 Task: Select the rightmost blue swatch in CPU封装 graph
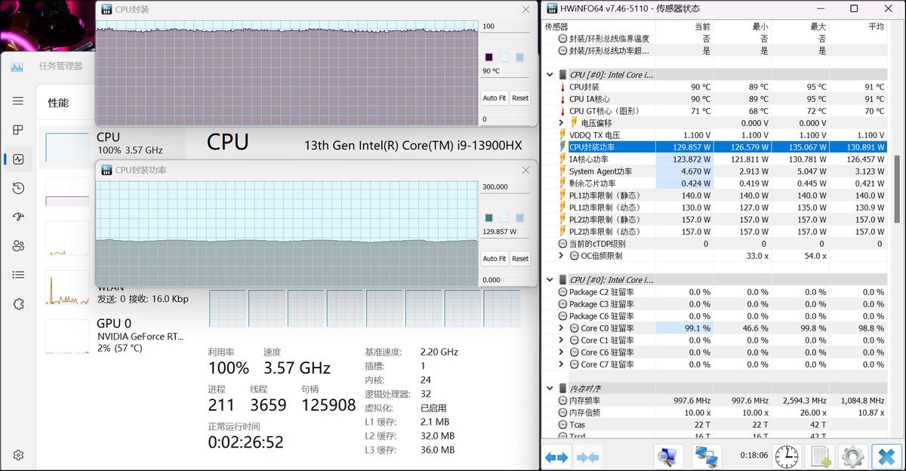519,57
